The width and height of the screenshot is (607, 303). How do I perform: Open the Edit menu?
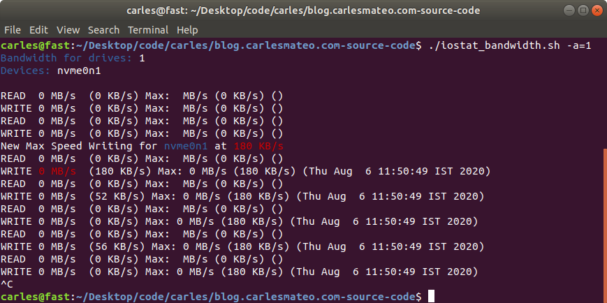[x=38, y=30]
